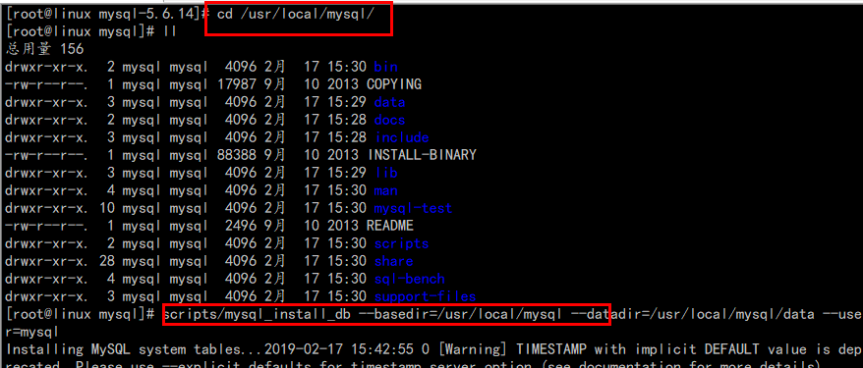This screenshot has width=863, height=368.
Task: Click the blue 'sql-bench' directory name
Action: coord(410,279)
